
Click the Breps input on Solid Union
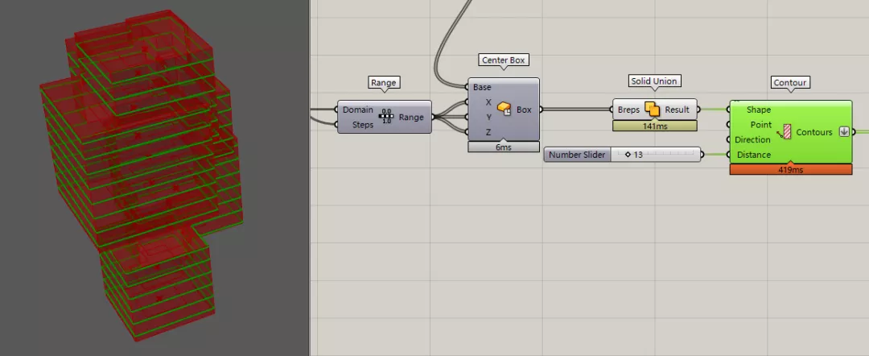coord(628,110)
